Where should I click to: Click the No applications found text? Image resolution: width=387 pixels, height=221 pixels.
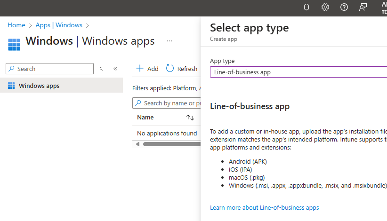(x=167, y=133)
